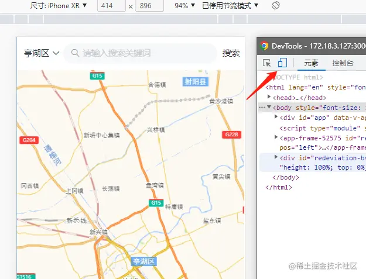
Task: Click the 通榆河 river label
Action: click(x=53, y=155)
